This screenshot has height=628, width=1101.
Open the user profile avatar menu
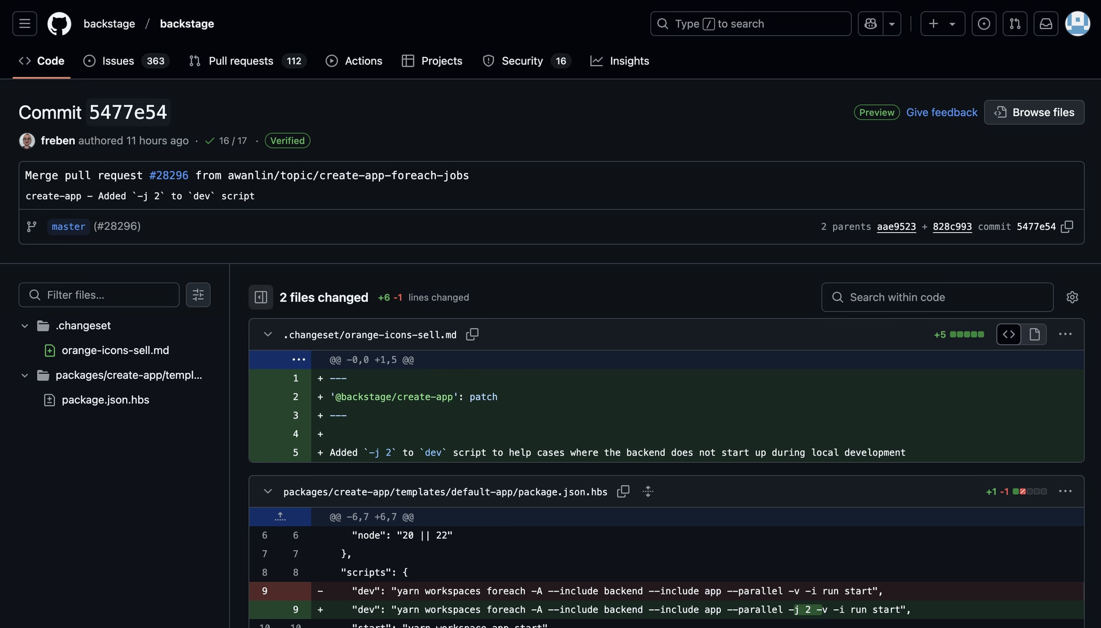1077,24
